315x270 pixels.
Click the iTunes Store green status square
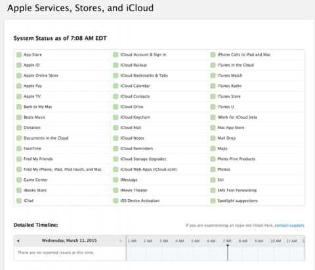tap(213, 96)
